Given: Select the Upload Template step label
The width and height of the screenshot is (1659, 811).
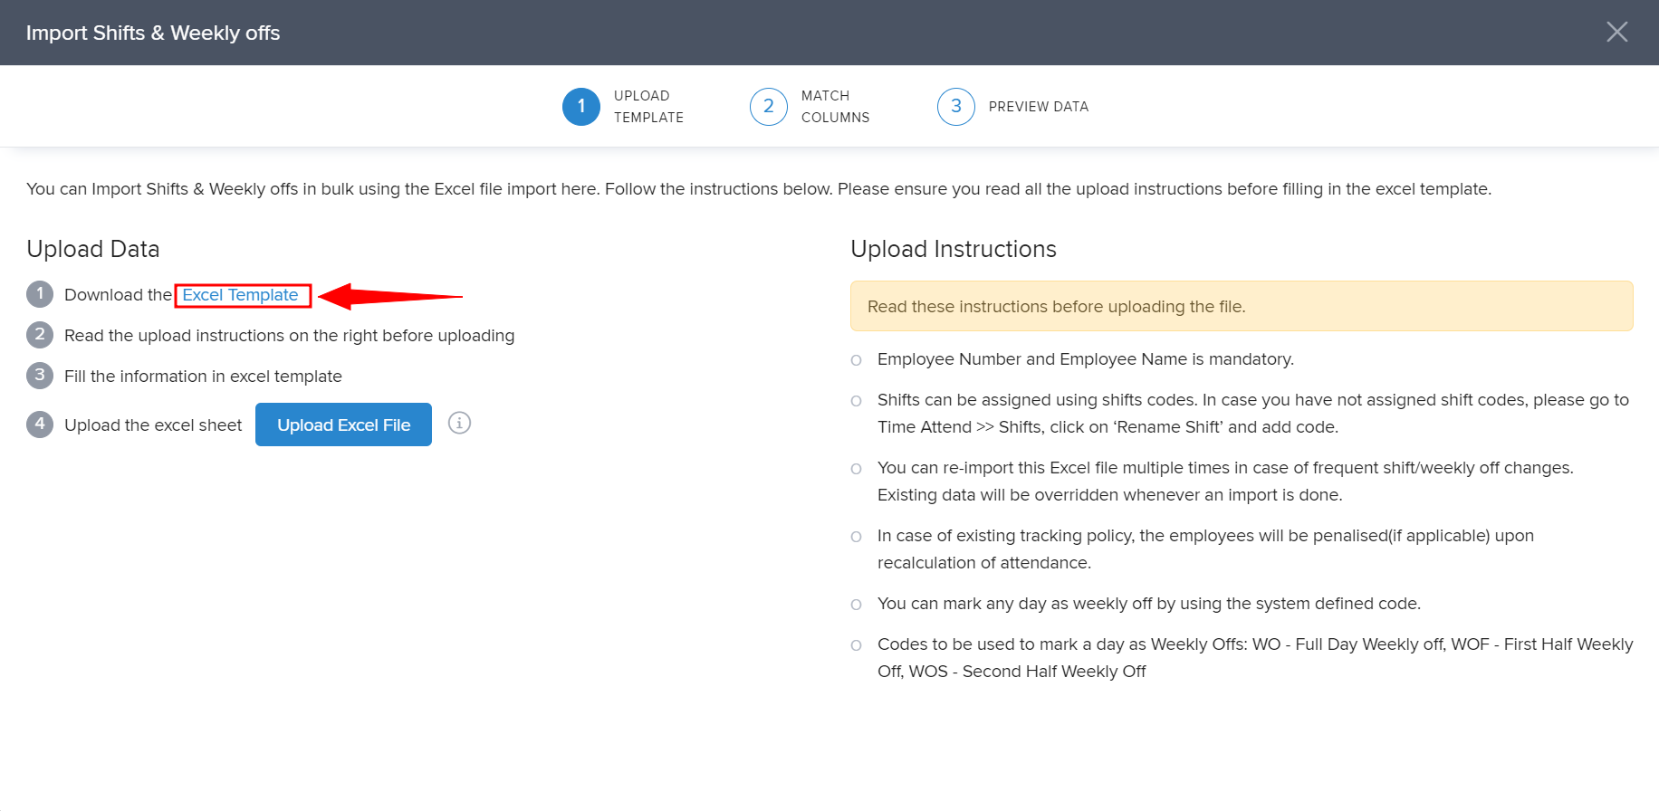Looking at the screenshot, I should pyautogui.click(x=648, y=107).
